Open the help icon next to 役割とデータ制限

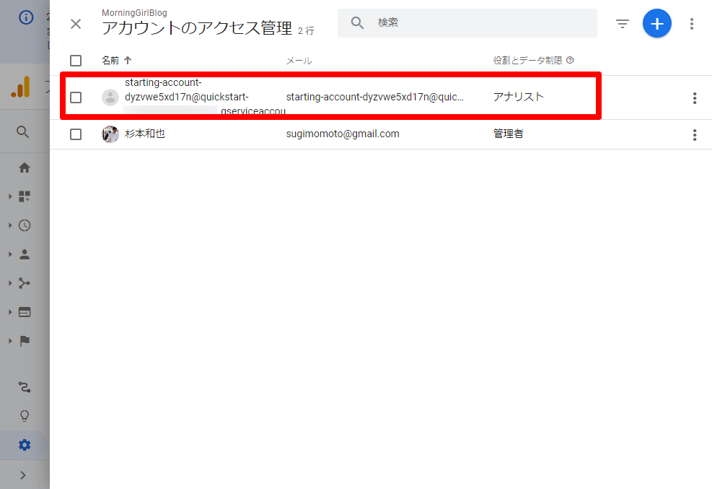point(570,60)
